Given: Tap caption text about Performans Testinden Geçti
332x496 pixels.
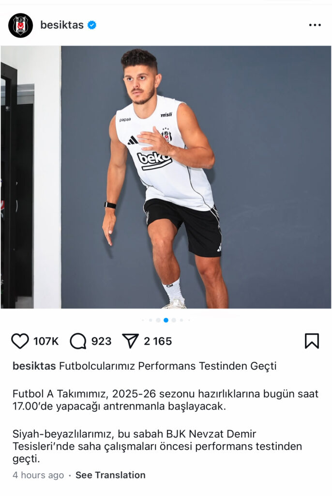Looking at the screenshot, I should tap(168, 366).
